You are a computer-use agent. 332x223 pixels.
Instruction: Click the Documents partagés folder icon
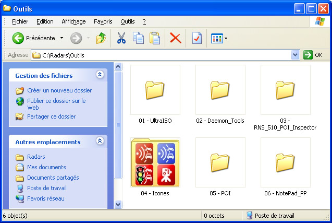coord(20,178)
